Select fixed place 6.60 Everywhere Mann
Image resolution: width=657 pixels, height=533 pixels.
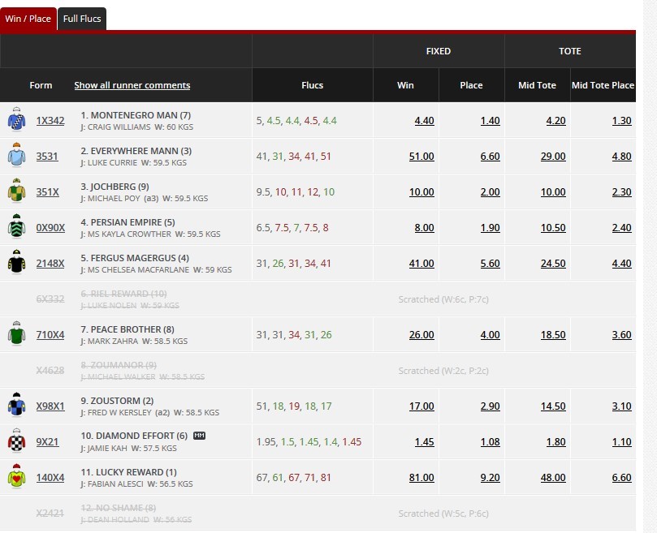(x=490, y=157)
